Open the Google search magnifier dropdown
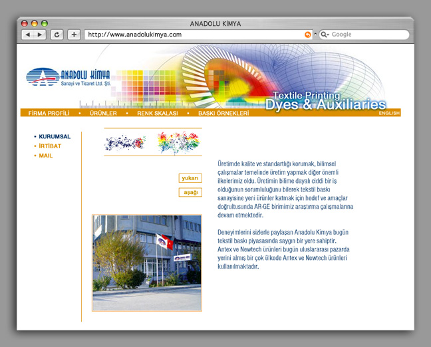 click(325, 35)
